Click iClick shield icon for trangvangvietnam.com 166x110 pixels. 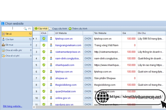44,45
